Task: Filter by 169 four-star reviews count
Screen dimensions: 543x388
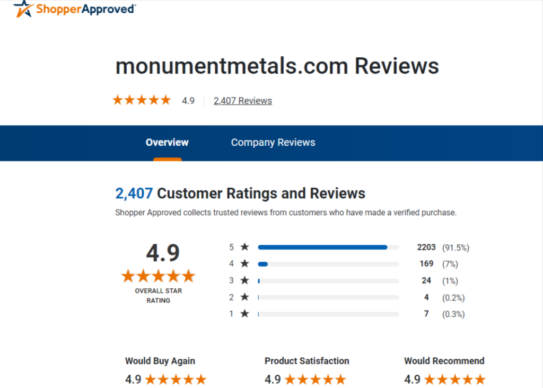Action: [426, 264]
